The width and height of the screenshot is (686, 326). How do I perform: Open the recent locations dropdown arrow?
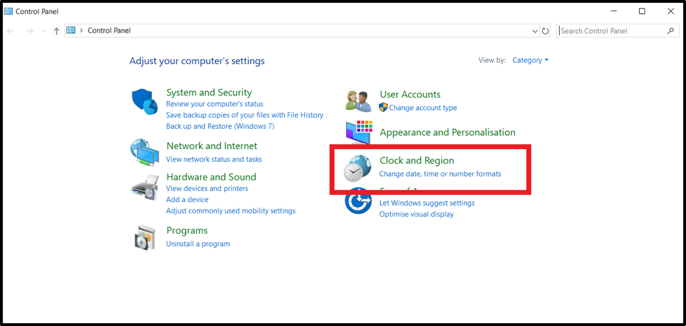click(x=44, y=31)
